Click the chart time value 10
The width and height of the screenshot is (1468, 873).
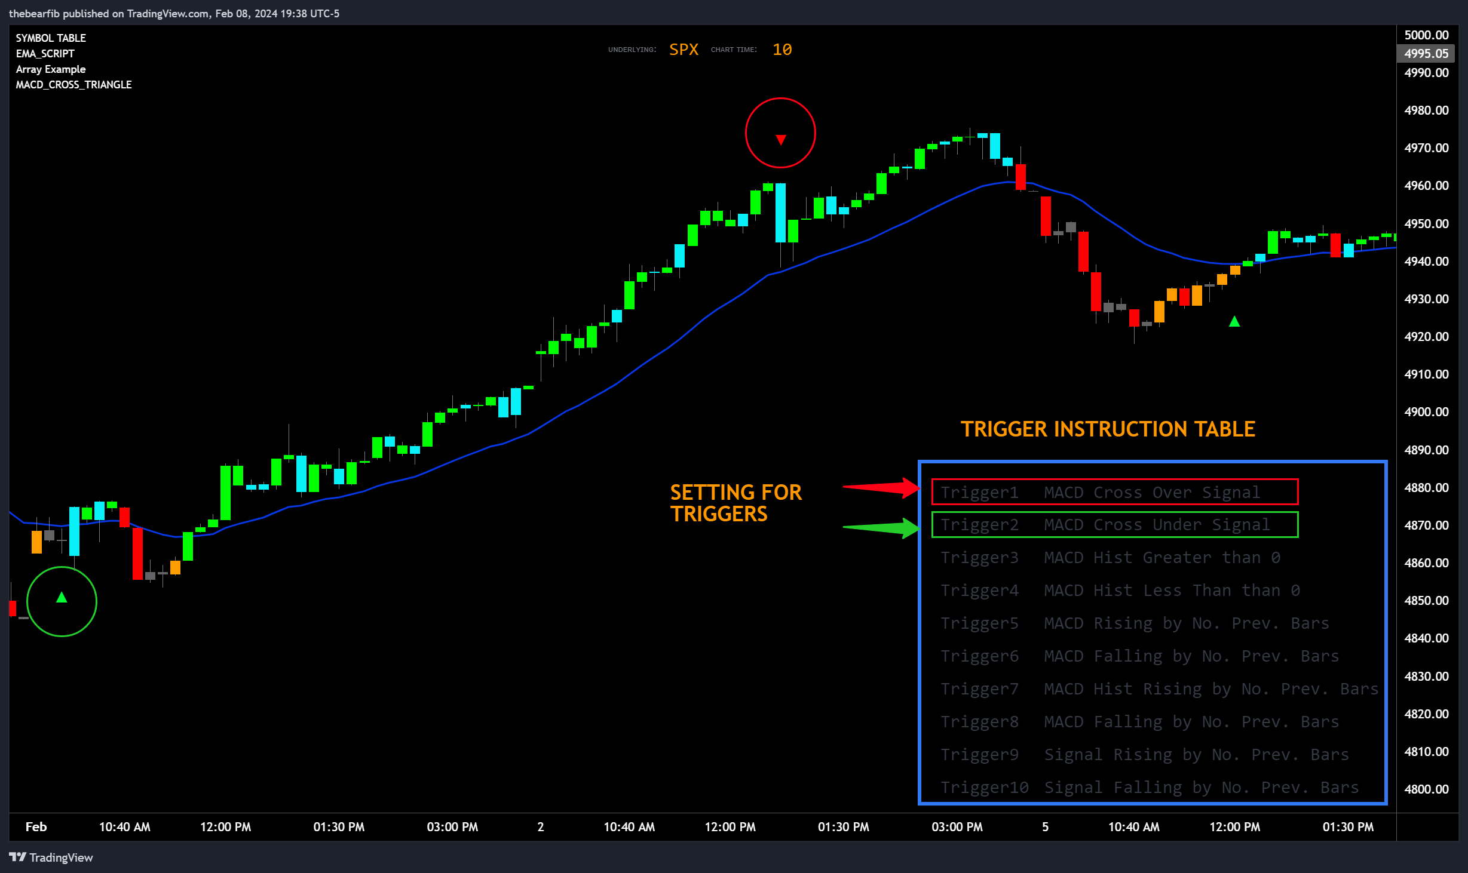pos(782,50)
